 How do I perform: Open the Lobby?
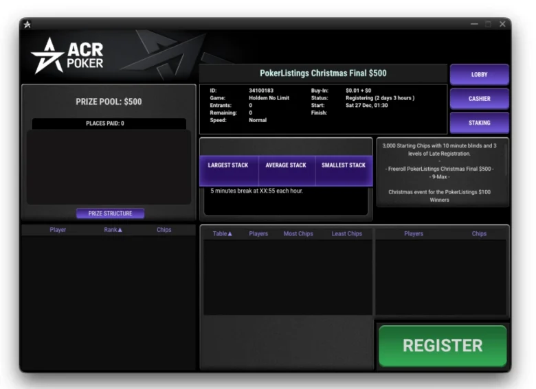479,74
